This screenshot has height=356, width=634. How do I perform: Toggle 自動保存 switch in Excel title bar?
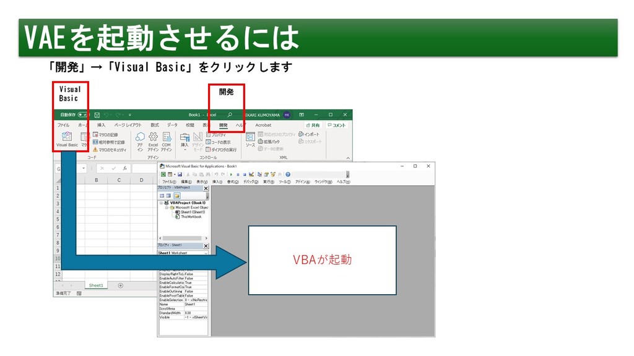point(83,114)
